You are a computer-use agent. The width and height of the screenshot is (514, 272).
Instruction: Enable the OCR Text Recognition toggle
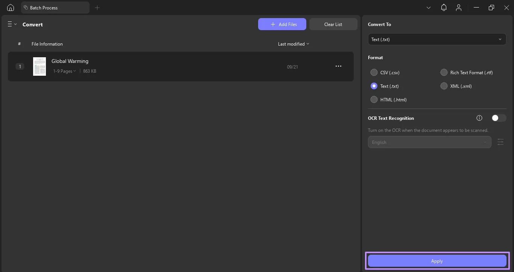click(x=498, y=118)
